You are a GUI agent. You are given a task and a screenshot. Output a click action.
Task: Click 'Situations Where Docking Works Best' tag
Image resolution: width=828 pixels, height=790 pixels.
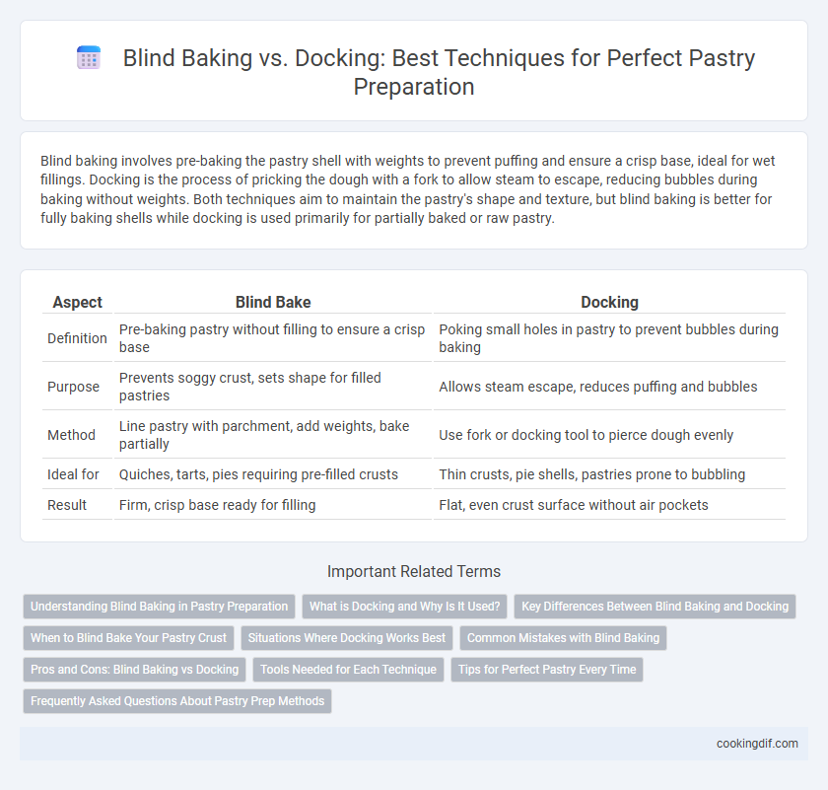click(x=347, y=638)
